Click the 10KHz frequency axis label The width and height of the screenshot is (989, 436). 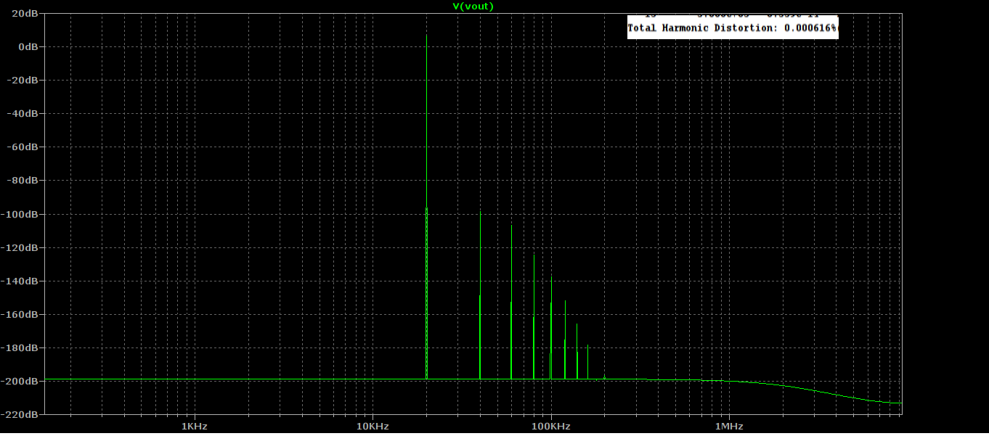point(373,426)
